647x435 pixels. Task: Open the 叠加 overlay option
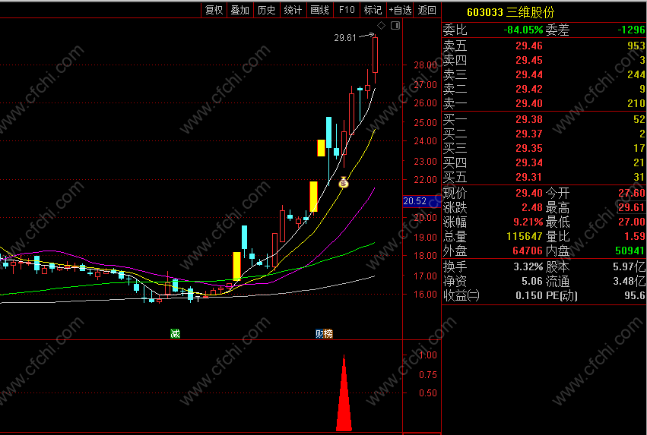point(240,10)
